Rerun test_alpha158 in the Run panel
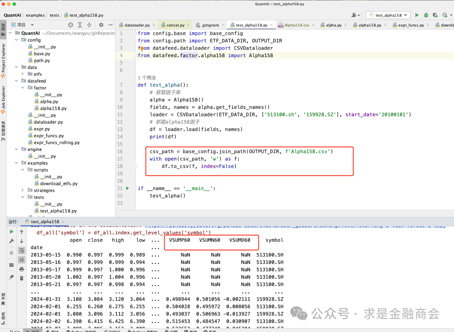454x332 pixels. click(x=12, y=232)
